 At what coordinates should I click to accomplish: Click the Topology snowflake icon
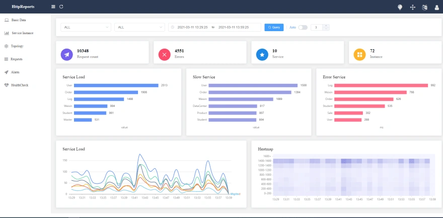(6, 46)
